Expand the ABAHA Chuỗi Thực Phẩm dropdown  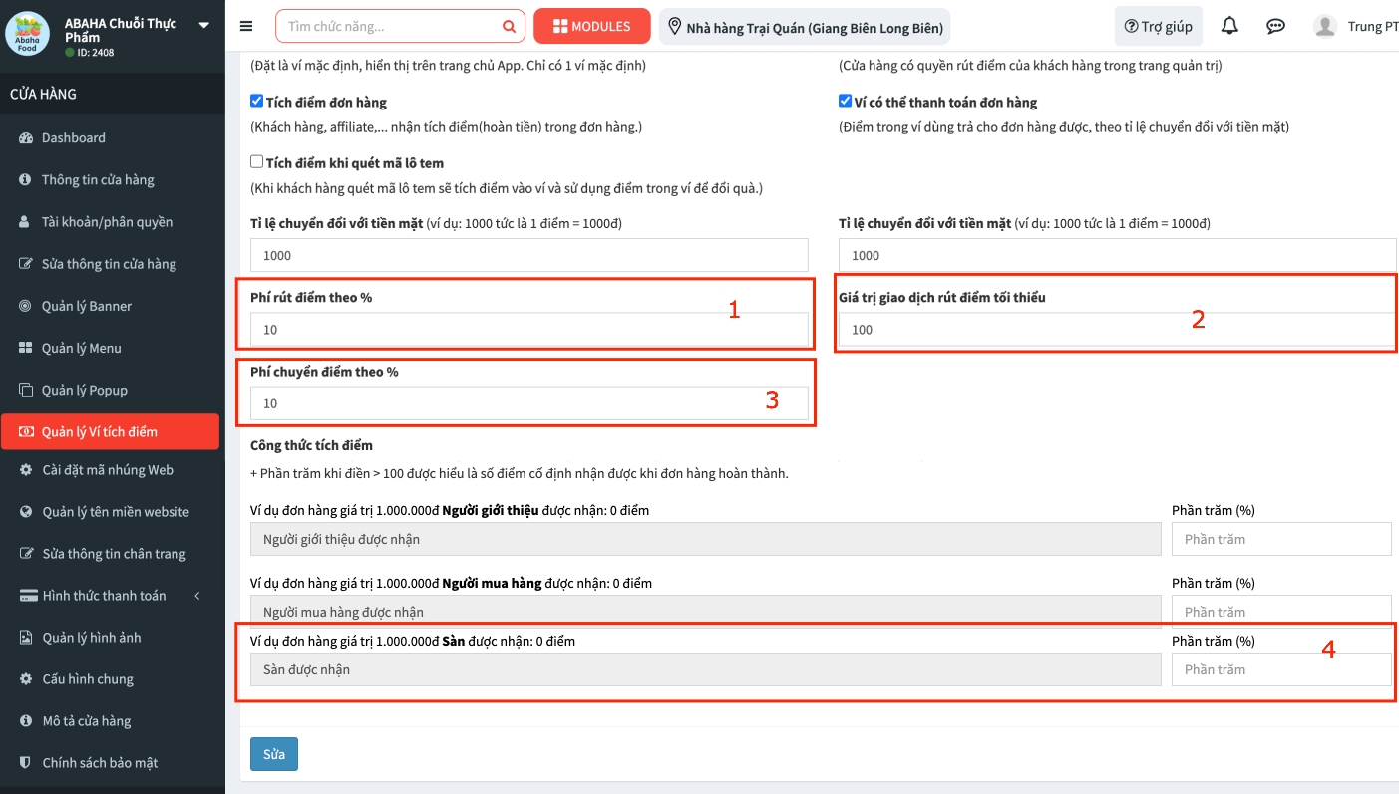[203, 25]
